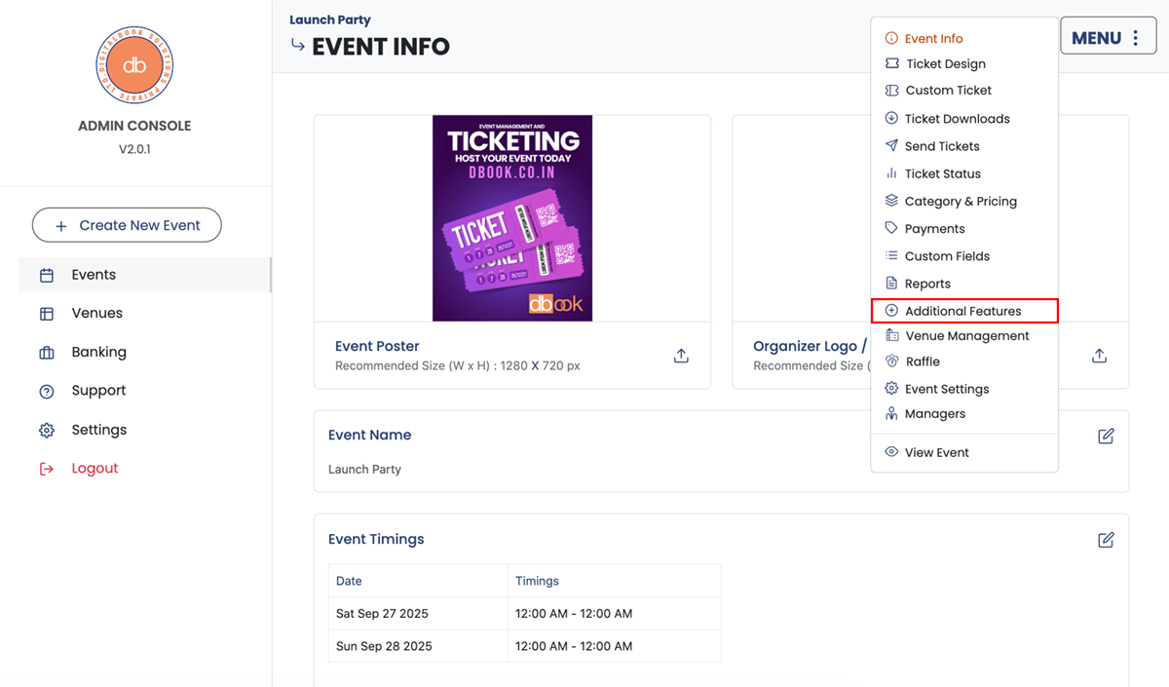Click View Event with eye icon
Viewport: 1169px width, 687px height.
[936, 453]
